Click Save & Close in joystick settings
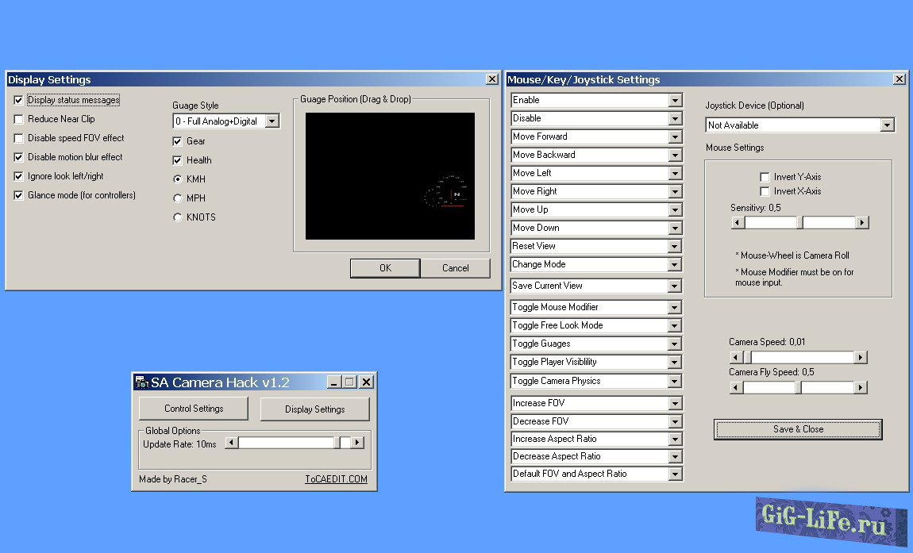This screenshot has height=553, width=913. coord(797,429)
